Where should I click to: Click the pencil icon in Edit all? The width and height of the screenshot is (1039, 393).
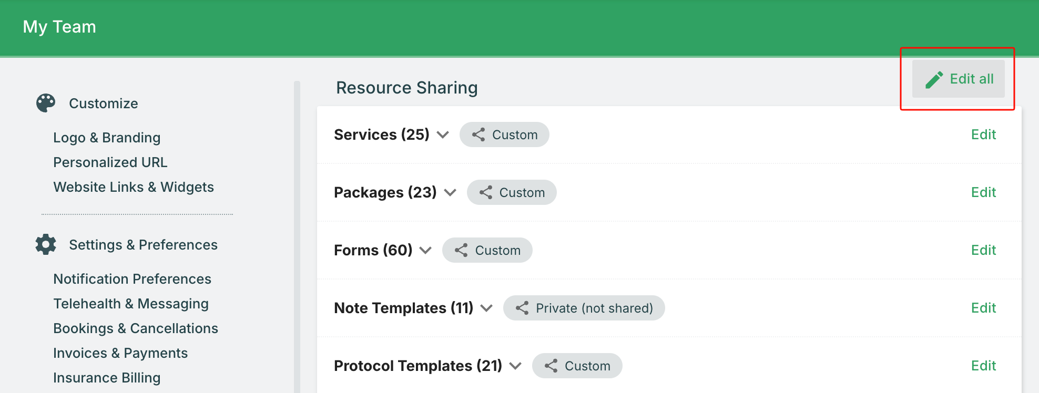[934, 79]
